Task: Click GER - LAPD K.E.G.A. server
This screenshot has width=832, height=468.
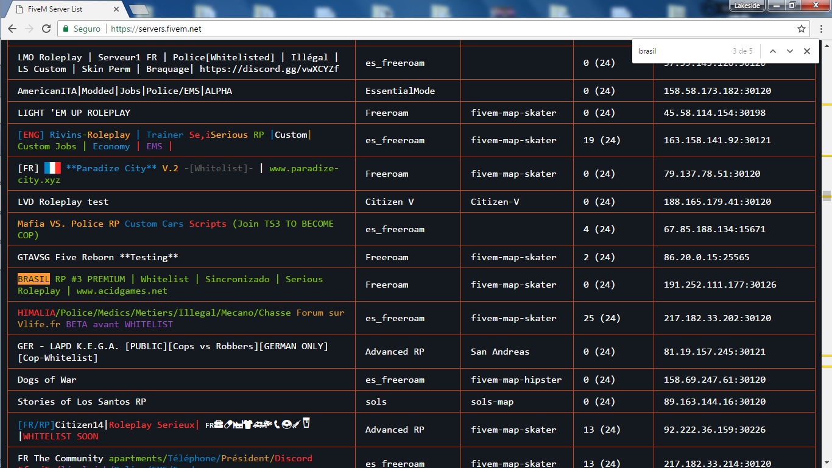Action: (172, 352)
